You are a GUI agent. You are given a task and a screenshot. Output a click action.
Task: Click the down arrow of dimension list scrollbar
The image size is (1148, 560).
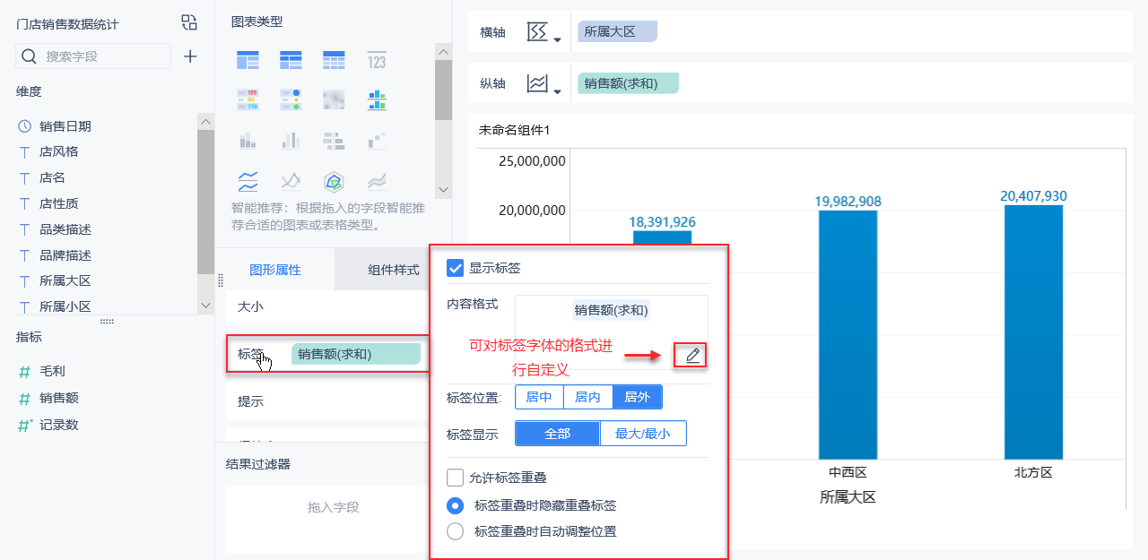point(205,306)
